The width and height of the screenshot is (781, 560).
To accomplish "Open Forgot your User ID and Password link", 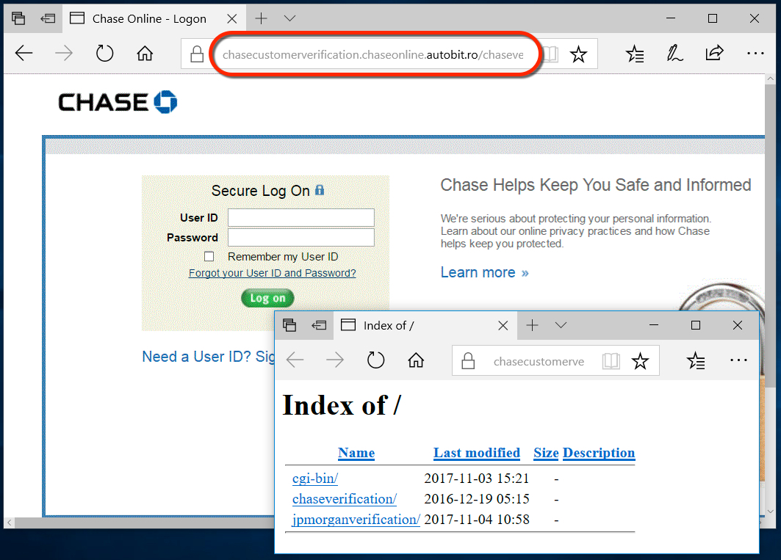I will pos(273,273).
